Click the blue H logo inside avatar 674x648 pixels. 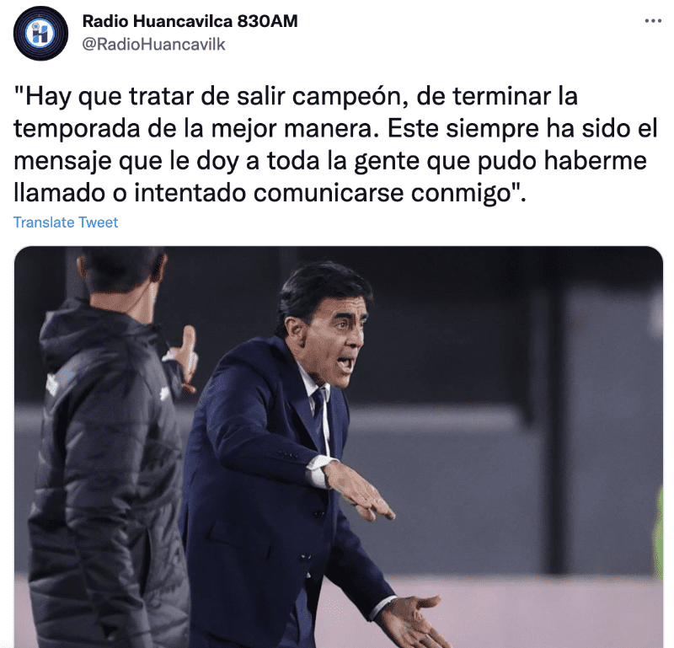pyautogui.click(x=40, y=33)
